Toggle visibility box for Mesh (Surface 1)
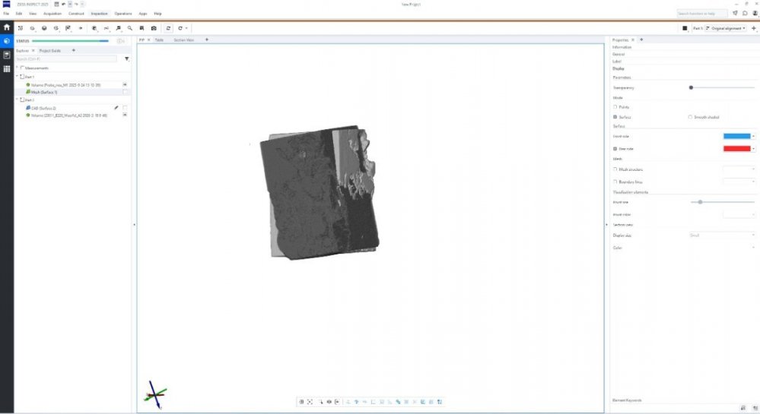Screen dimensions: 760x414 click(x=125, y=92)
